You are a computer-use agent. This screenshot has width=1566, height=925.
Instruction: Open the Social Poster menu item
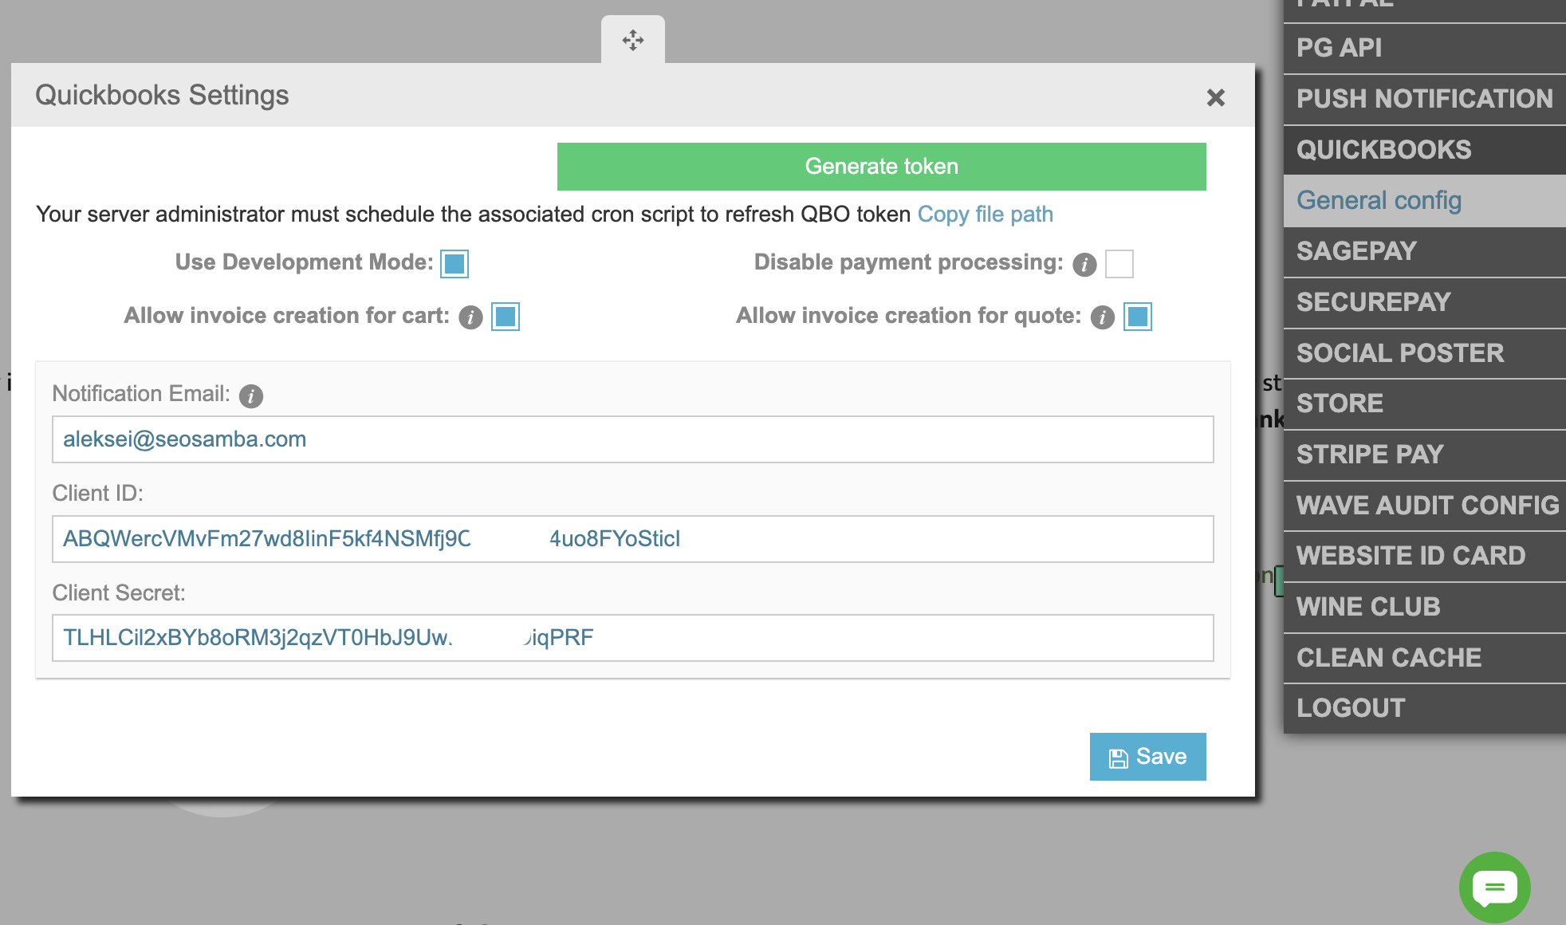(1425, 353)
